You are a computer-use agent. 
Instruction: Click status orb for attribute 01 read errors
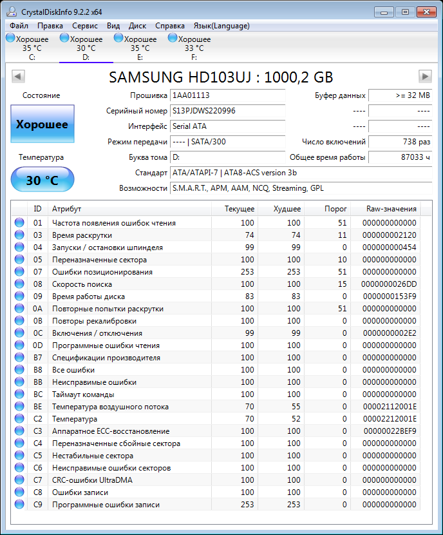[19, 223]
